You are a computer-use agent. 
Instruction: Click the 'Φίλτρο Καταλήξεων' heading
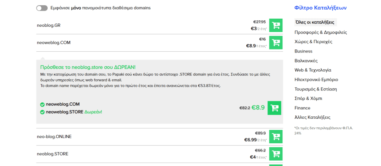(320, 7)
